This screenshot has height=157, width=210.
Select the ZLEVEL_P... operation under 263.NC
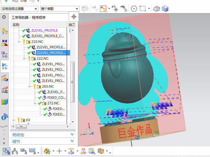tap(56, 92)
